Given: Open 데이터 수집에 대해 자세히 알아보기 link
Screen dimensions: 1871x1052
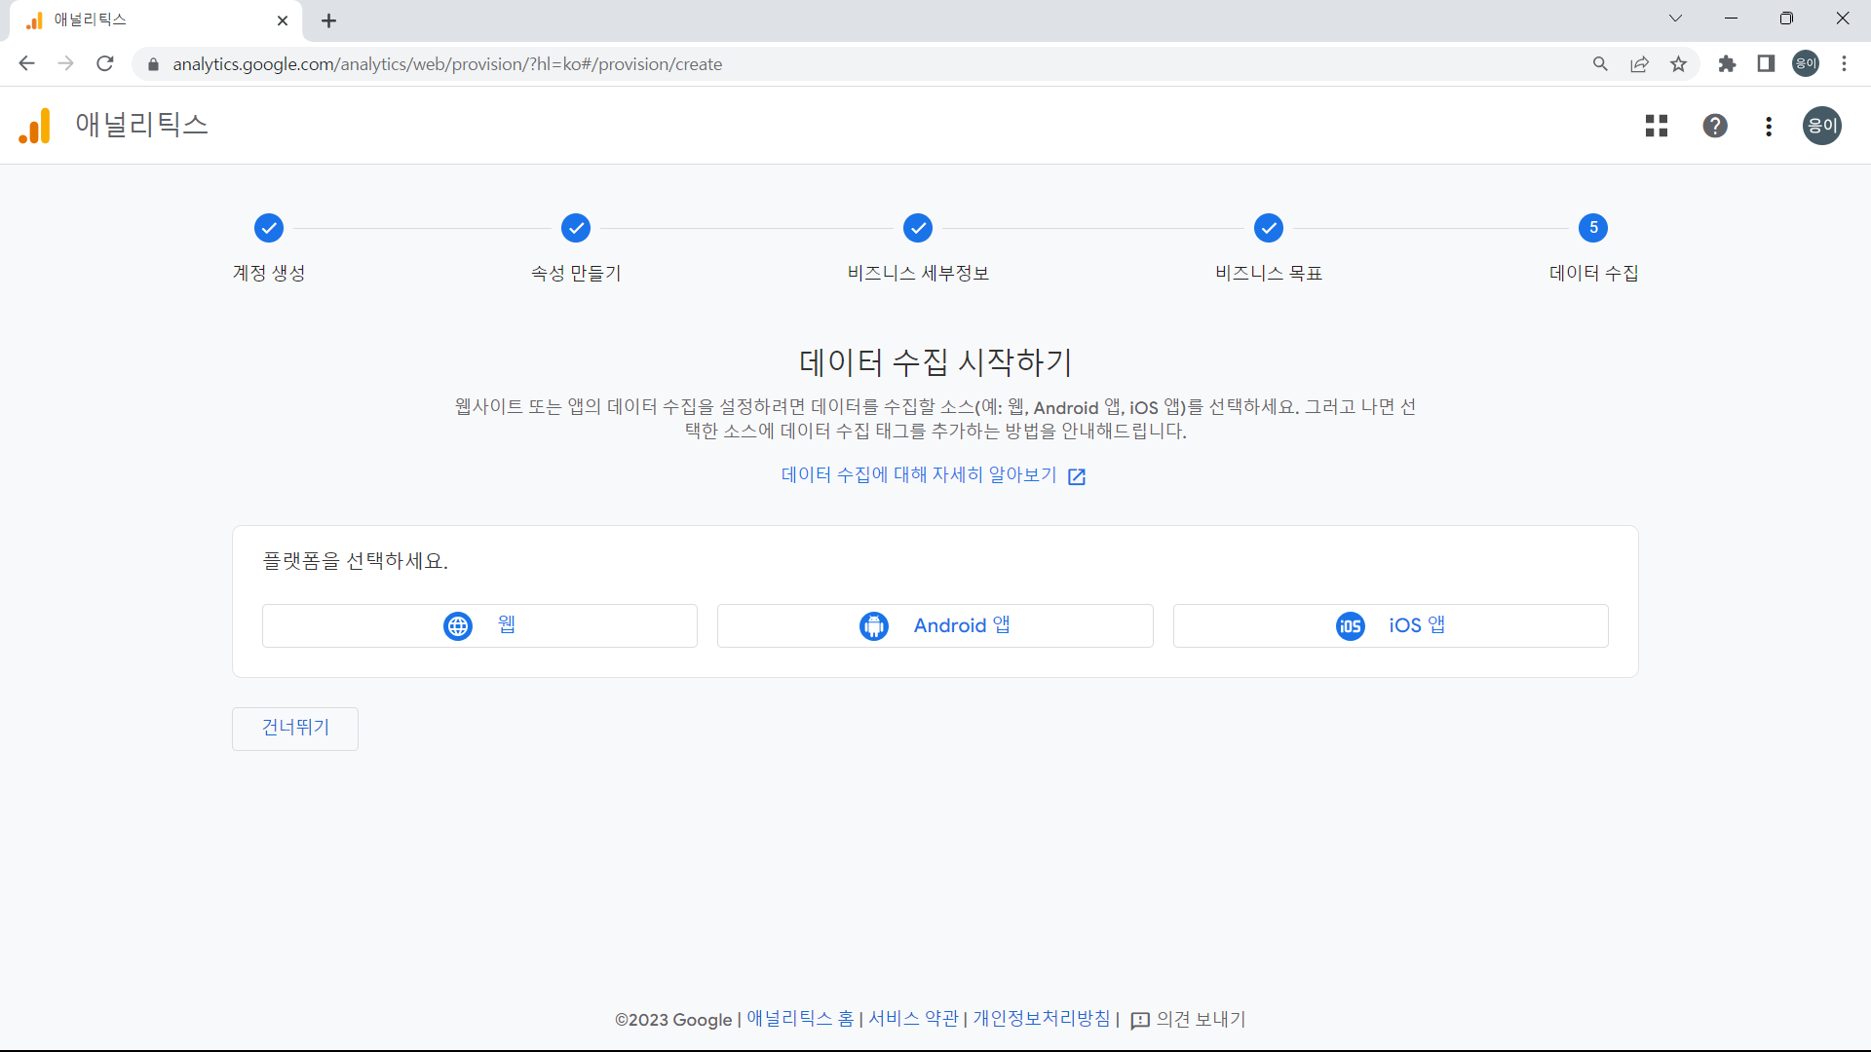Looking at the screenshot, I should click(x=917, y=474).
